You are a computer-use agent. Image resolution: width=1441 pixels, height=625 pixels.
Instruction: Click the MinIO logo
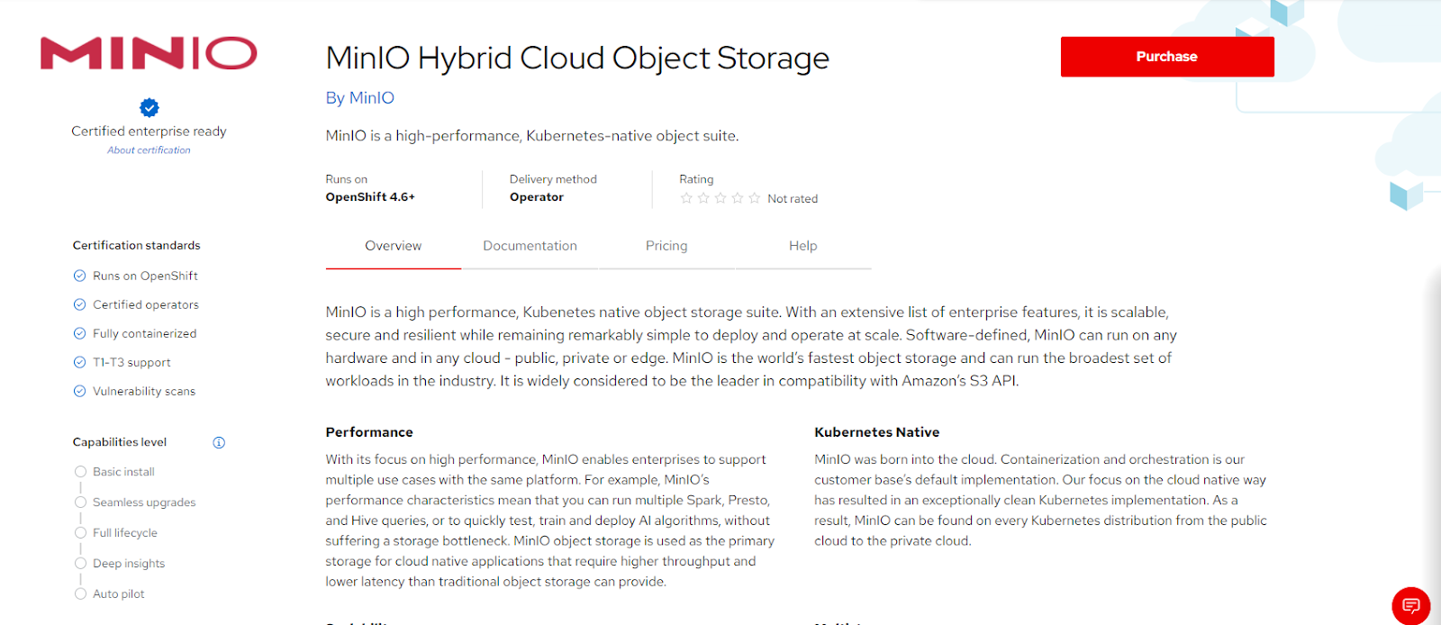coord(149,54)
